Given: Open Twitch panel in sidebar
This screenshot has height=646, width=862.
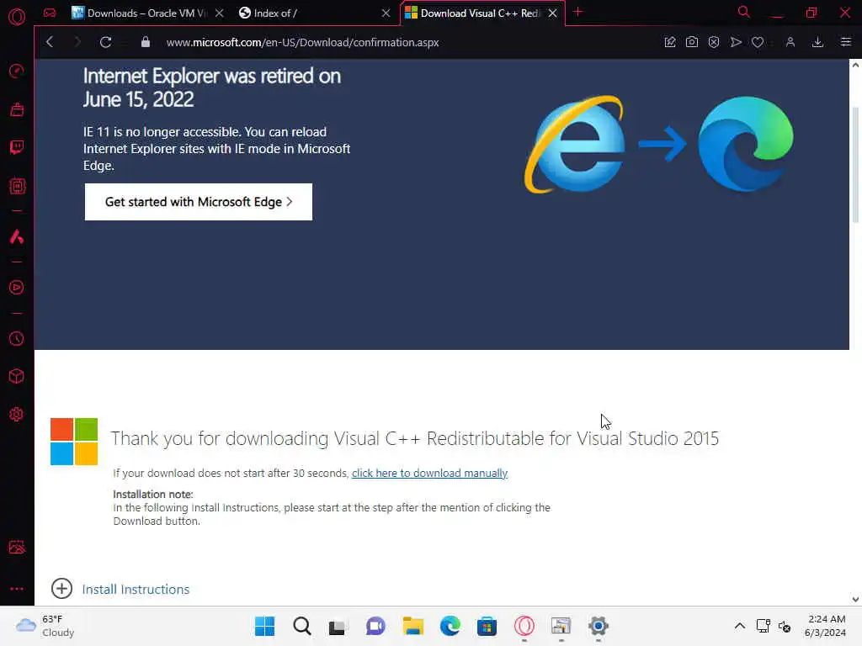Looking at the screenshot, I should click(x=17, y=147).
